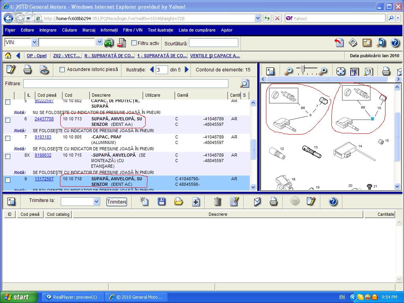
Task: Click the trash can delete icon
Action: 217,201
